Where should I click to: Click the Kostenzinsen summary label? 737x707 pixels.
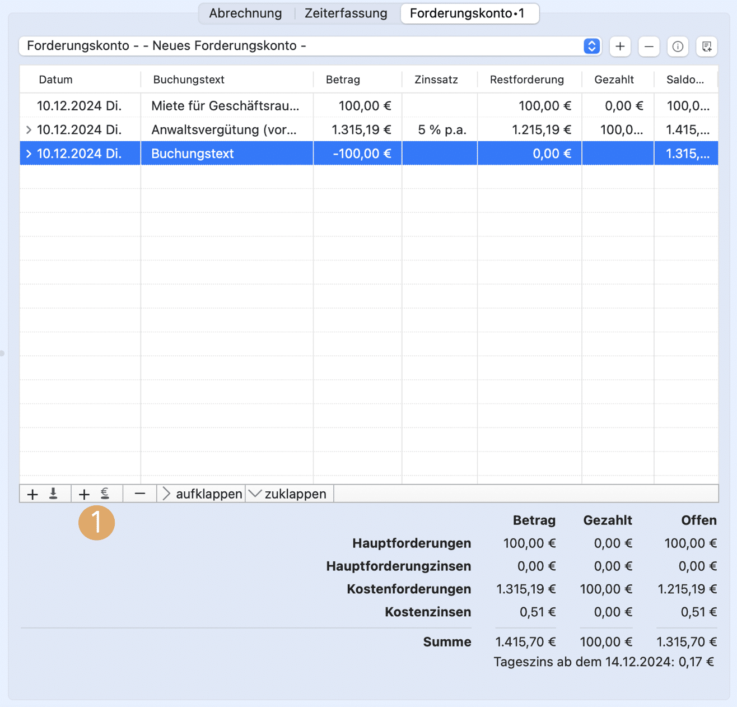click(428, 612)
